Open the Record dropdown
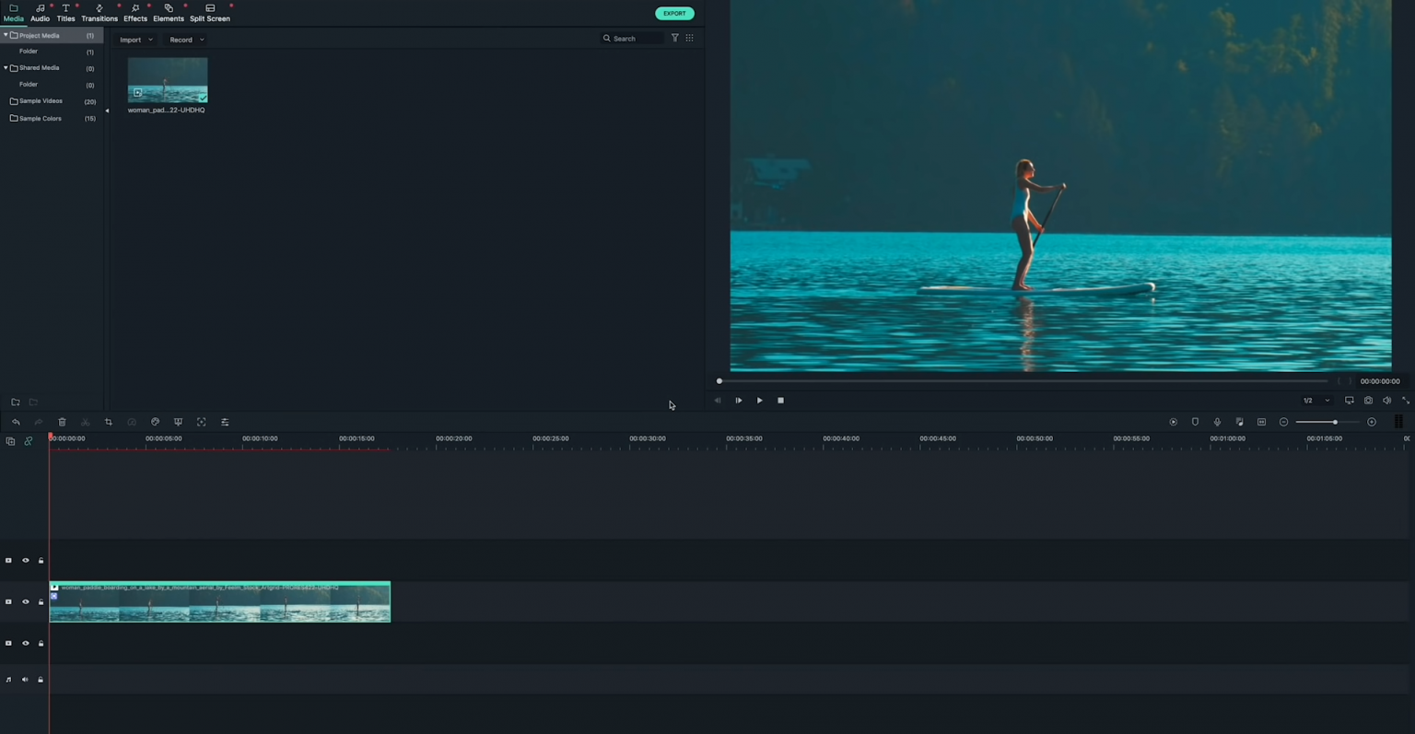This screenshot has width=1415, height=734. 186,40
